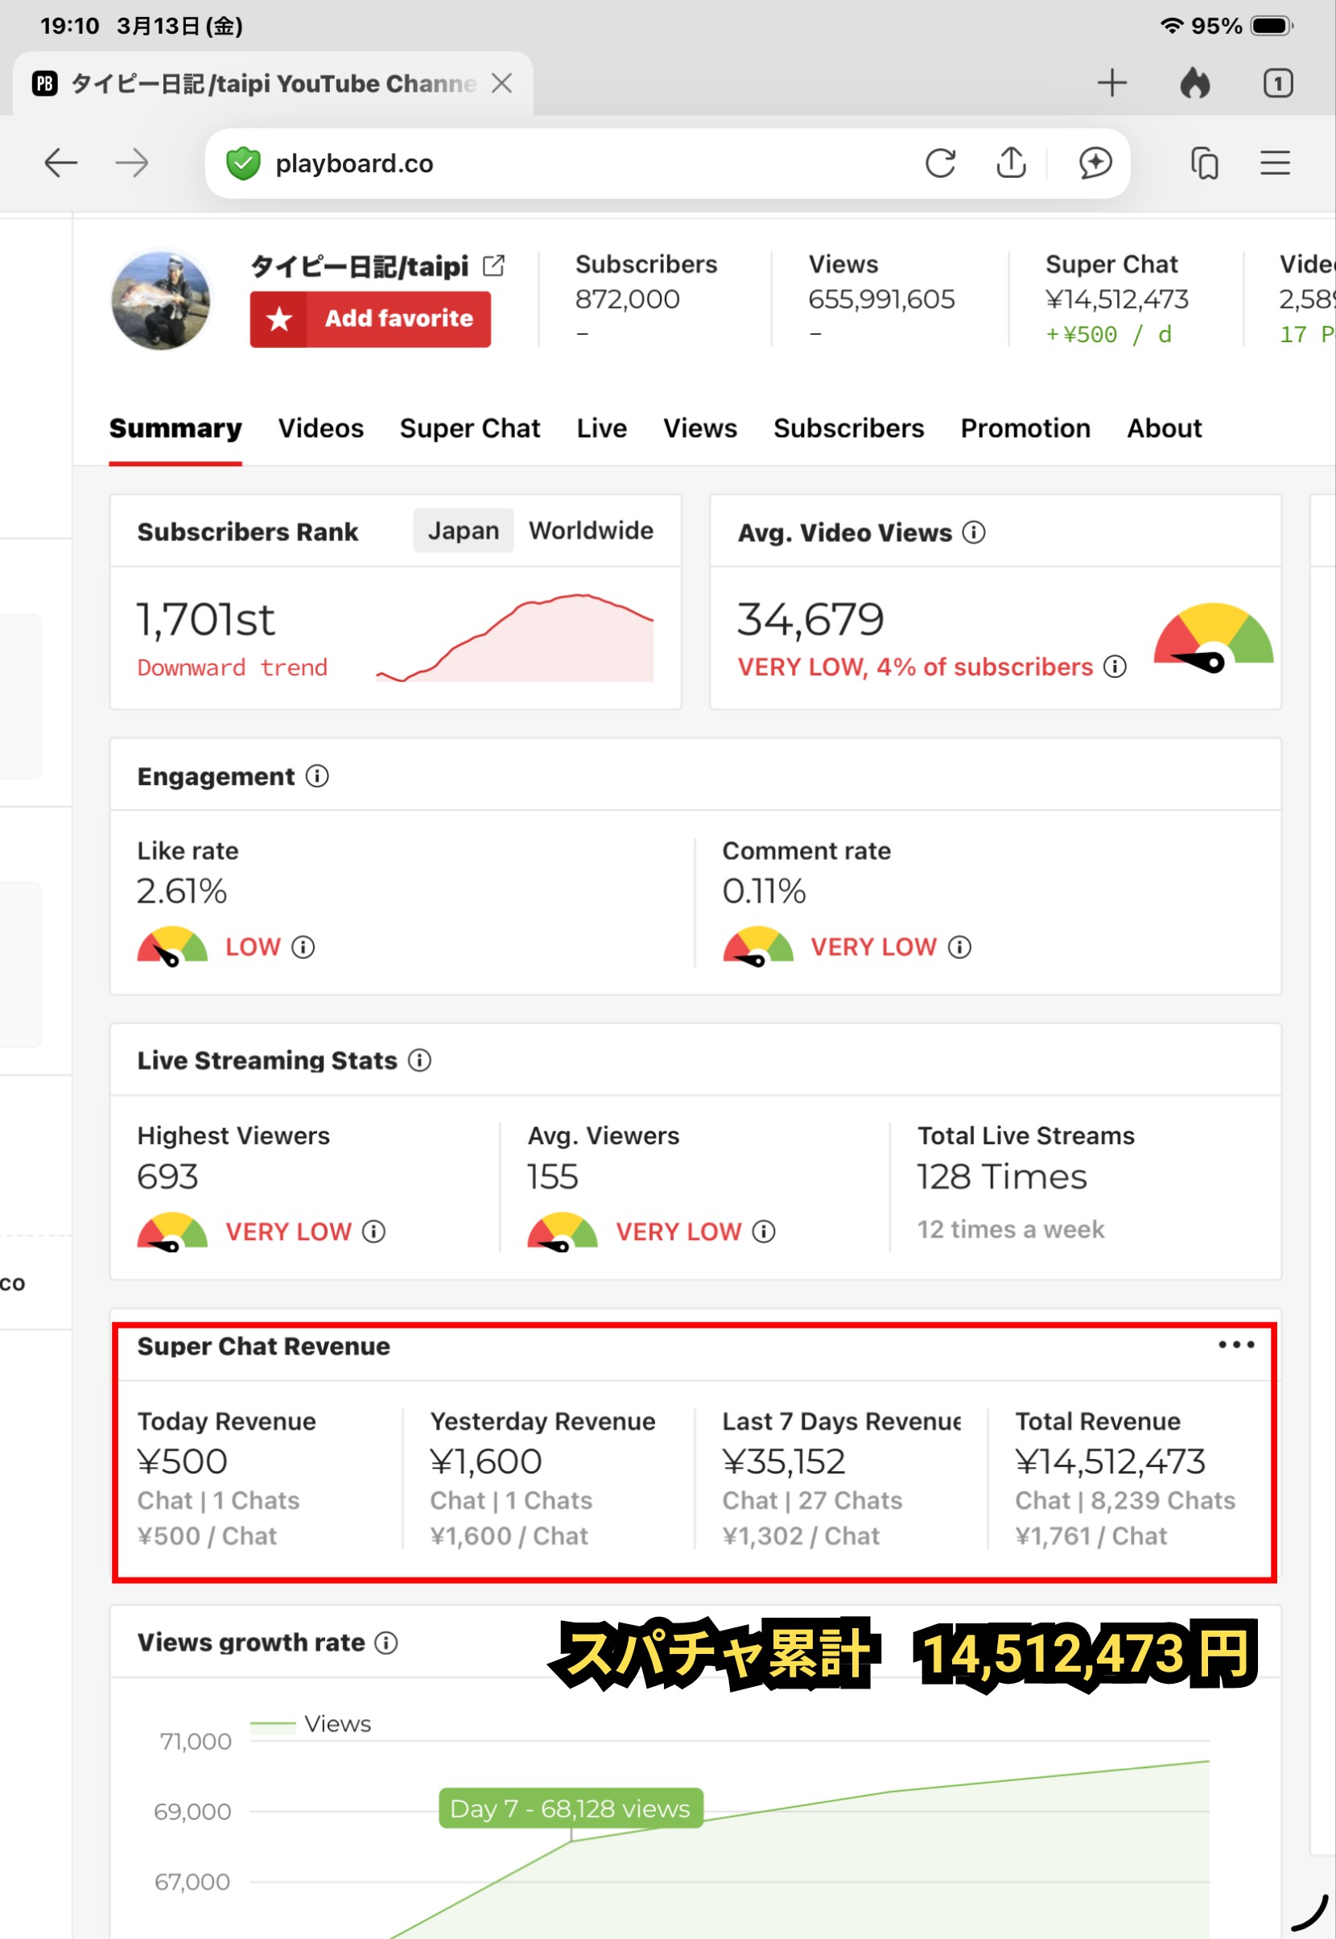This screenshot has width=1336, height=1939.
Task: Open the Super Chat tab
Action: 469,429
